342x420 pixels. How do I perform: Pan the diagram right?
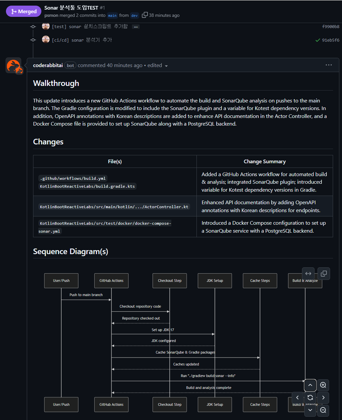323,398
